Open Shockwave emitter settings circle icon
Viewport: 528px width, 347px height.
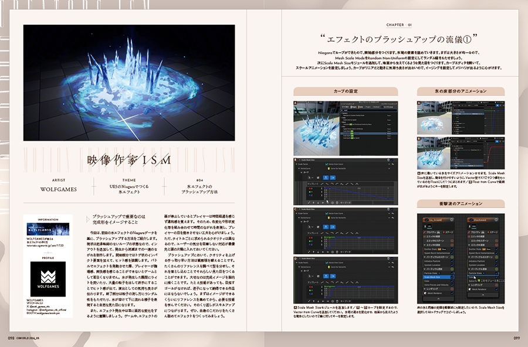point(496,220)
